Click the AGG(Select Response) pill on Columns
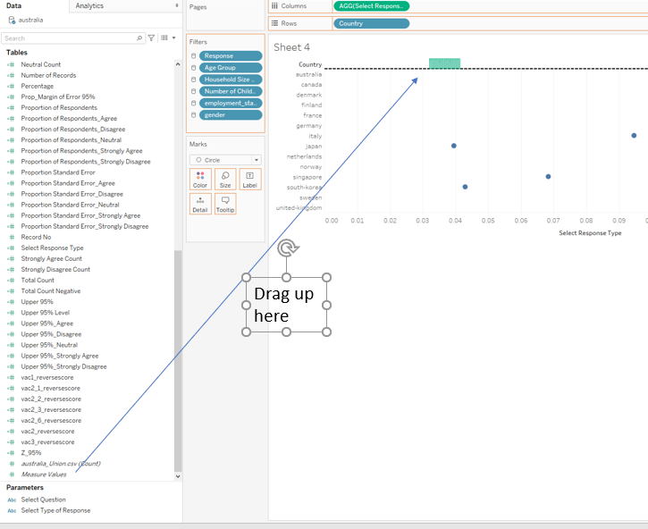Image resolution: width=648 pixels, height=529 pixels. pyautogui.click(x=371, y=6)
